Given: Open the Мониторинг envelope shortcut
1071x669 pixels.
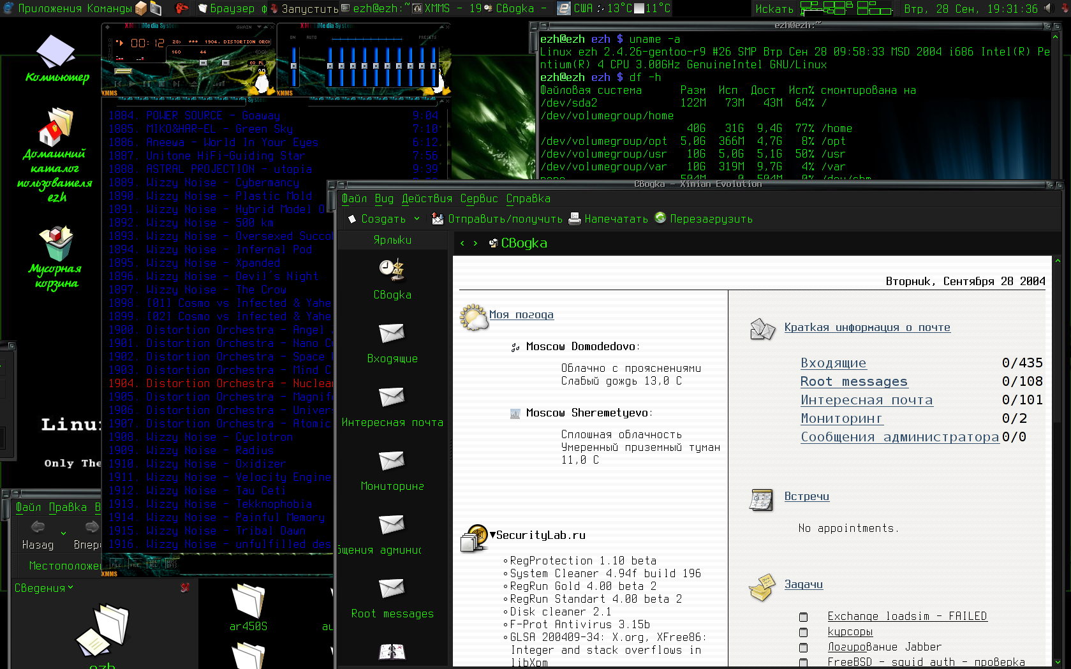Looking at the screenshot, I should tap(392, 460).
